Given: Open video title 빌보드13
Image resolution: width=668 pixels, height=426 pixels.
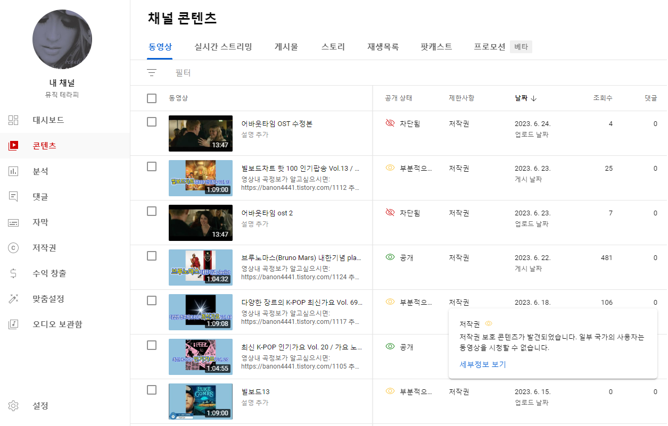Looking at the screenshot, I should (255, 392).
